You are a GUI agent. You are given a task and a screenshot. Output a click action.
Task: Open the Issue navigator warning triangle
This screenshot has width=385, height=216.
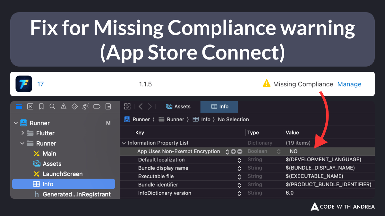coord(63,107)
